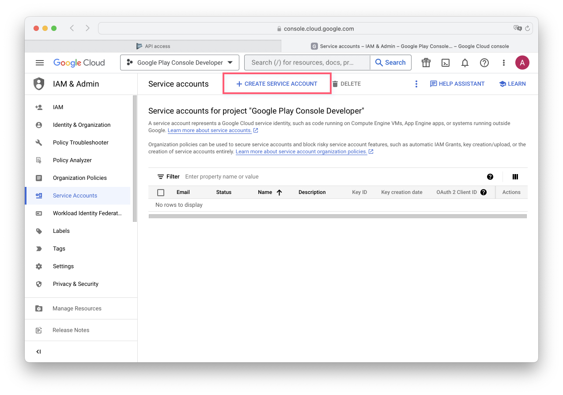Click the filter help question mark icon
The height and width of the screenshot is (395, 563).
(x=490, y=177)
